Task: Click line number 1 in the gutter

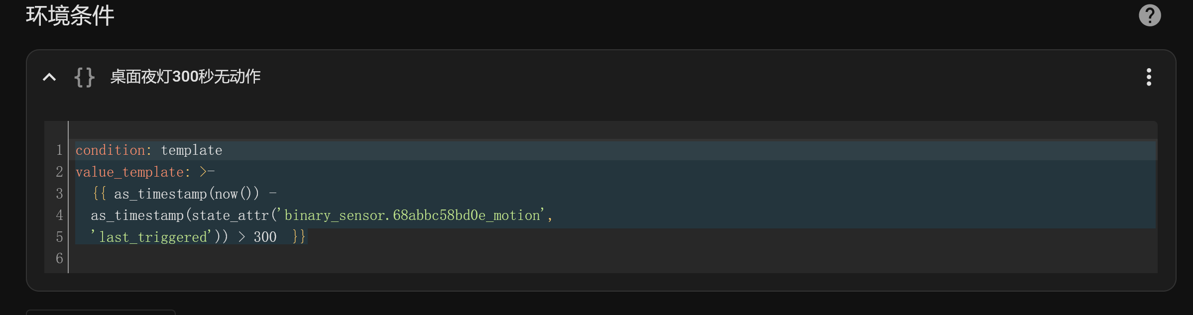Action: tap(59, 150)
